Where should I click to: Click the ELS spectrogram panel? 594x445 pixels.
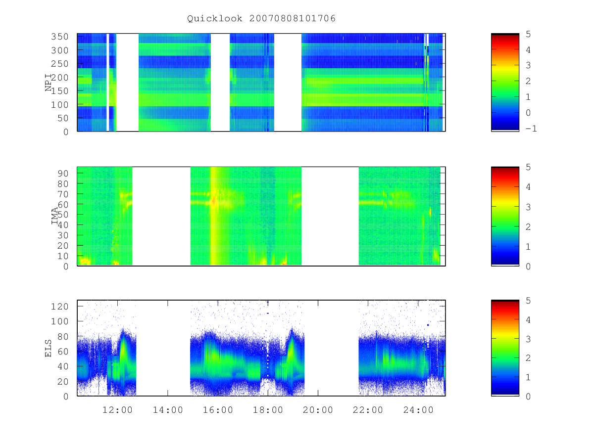pos(261,348)
